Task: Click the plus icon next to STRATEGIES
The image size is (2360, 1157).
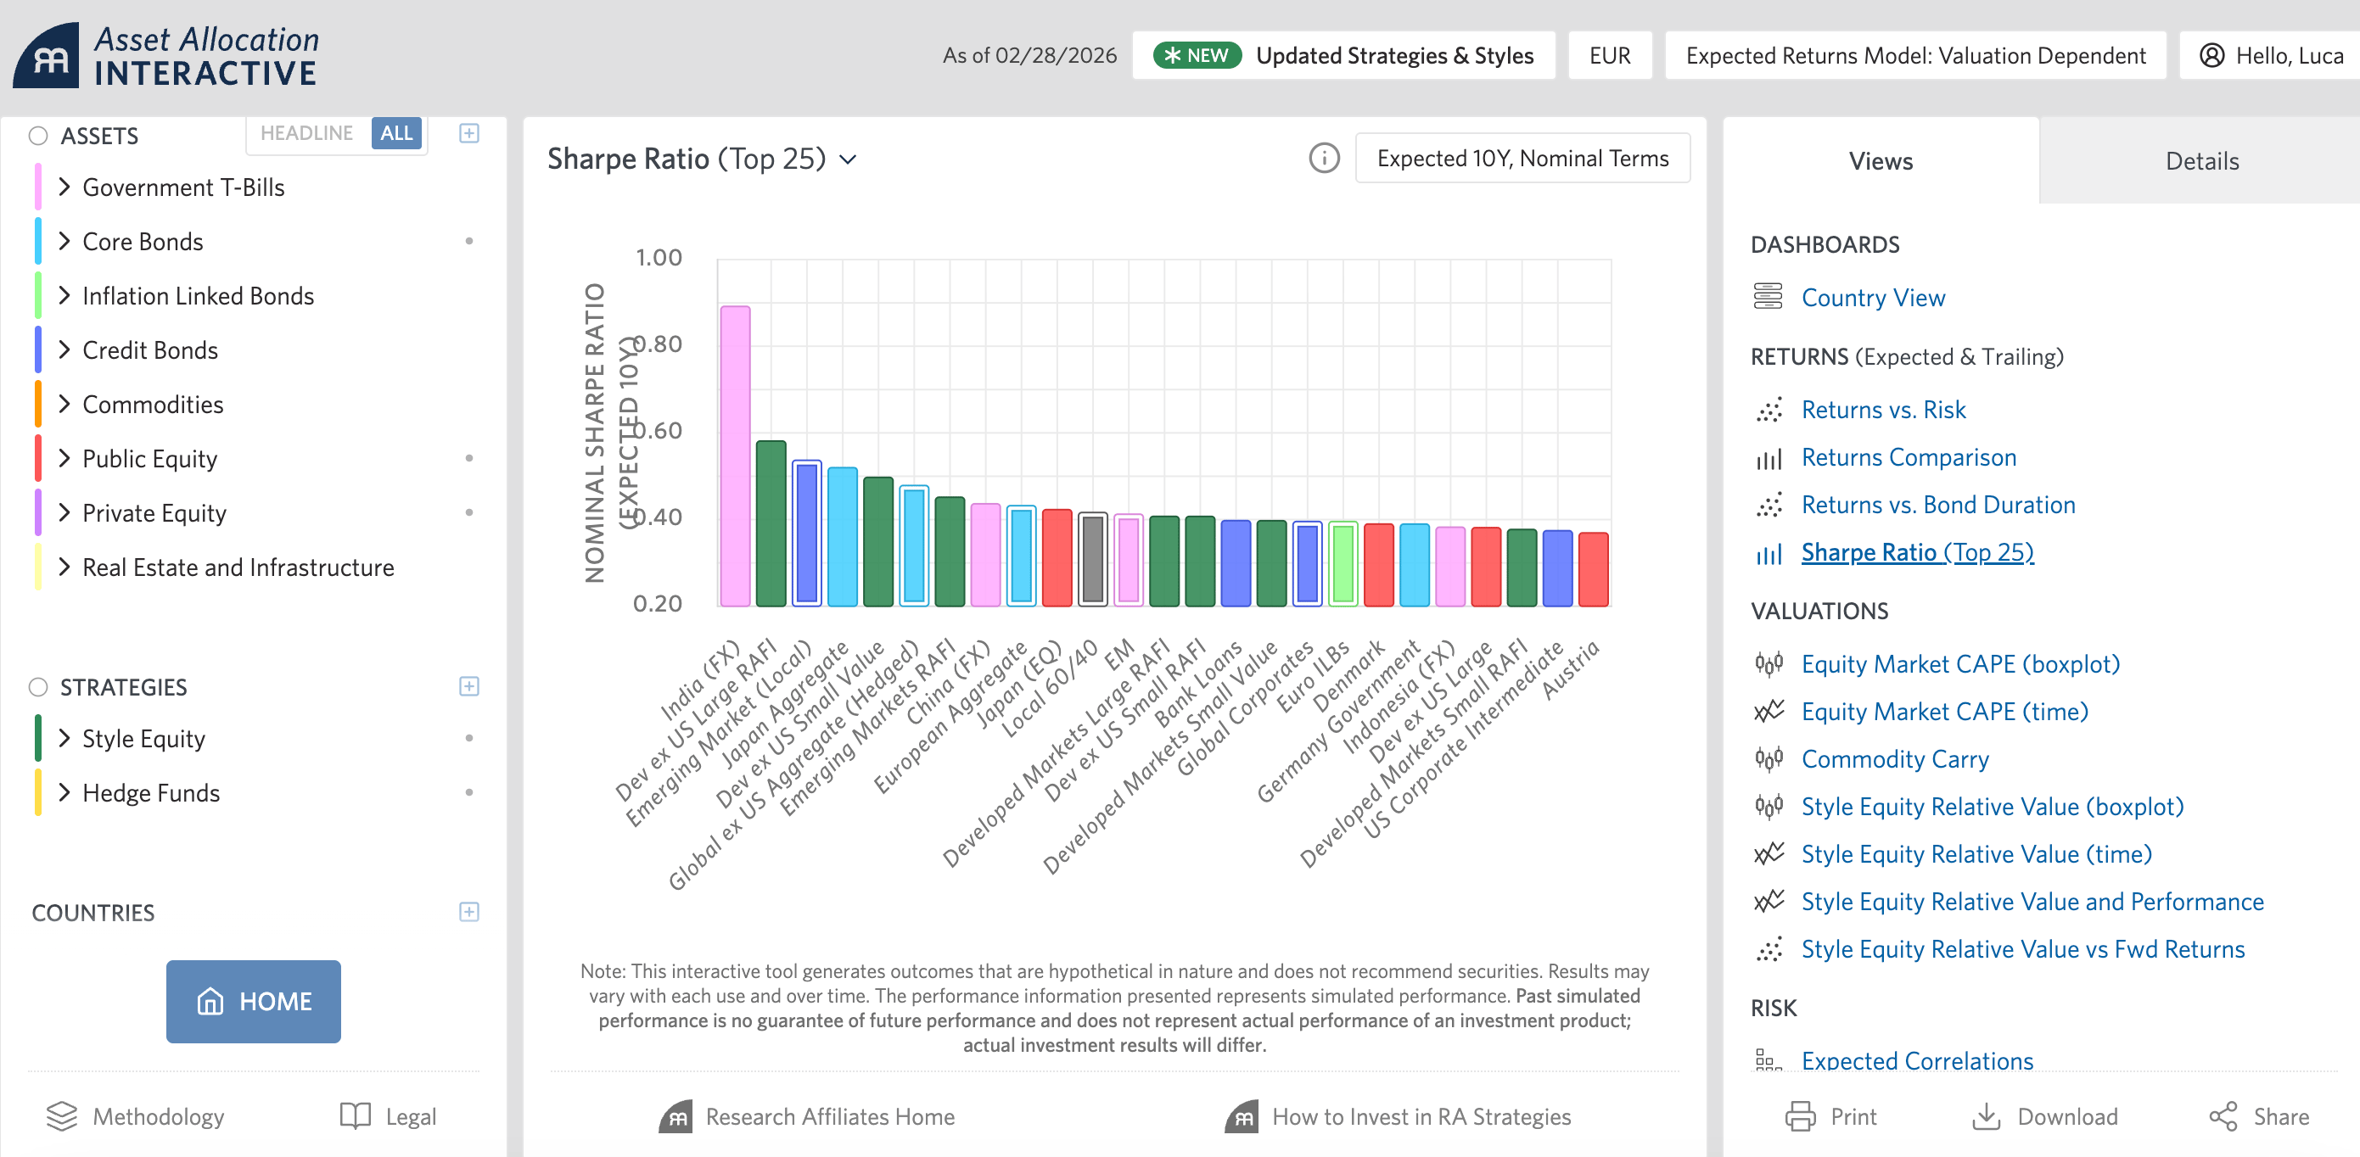Action: tap(469, 686)
